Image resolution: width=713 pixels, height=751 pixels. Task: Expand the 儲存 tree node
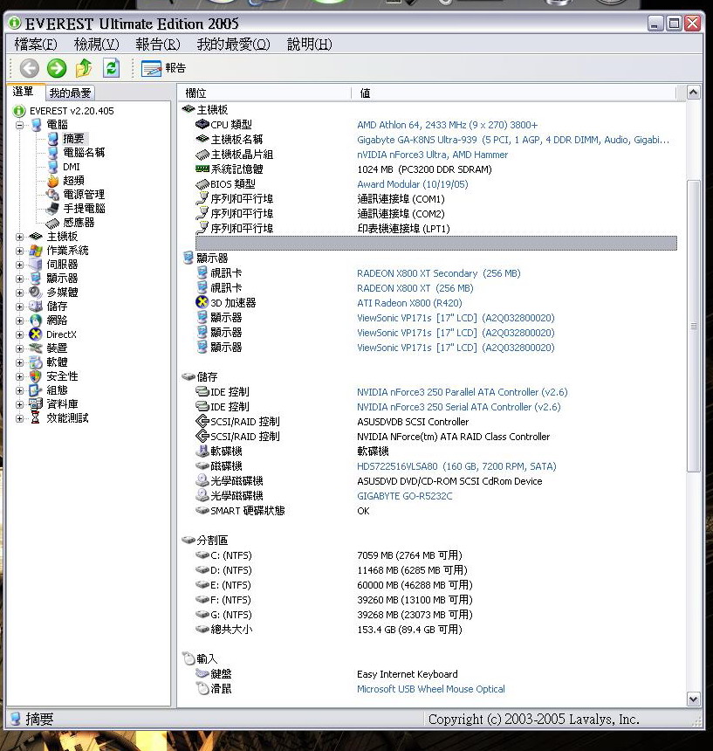(x=19, y=307)
